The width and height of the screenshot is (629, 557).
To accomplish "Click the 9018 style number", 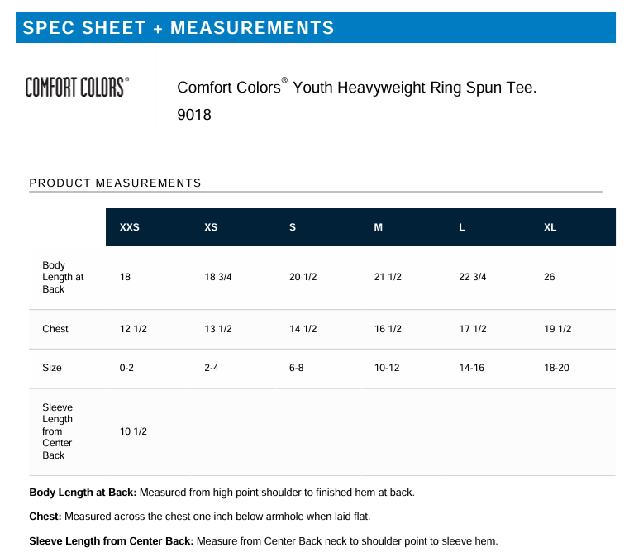I will [194, 115].
